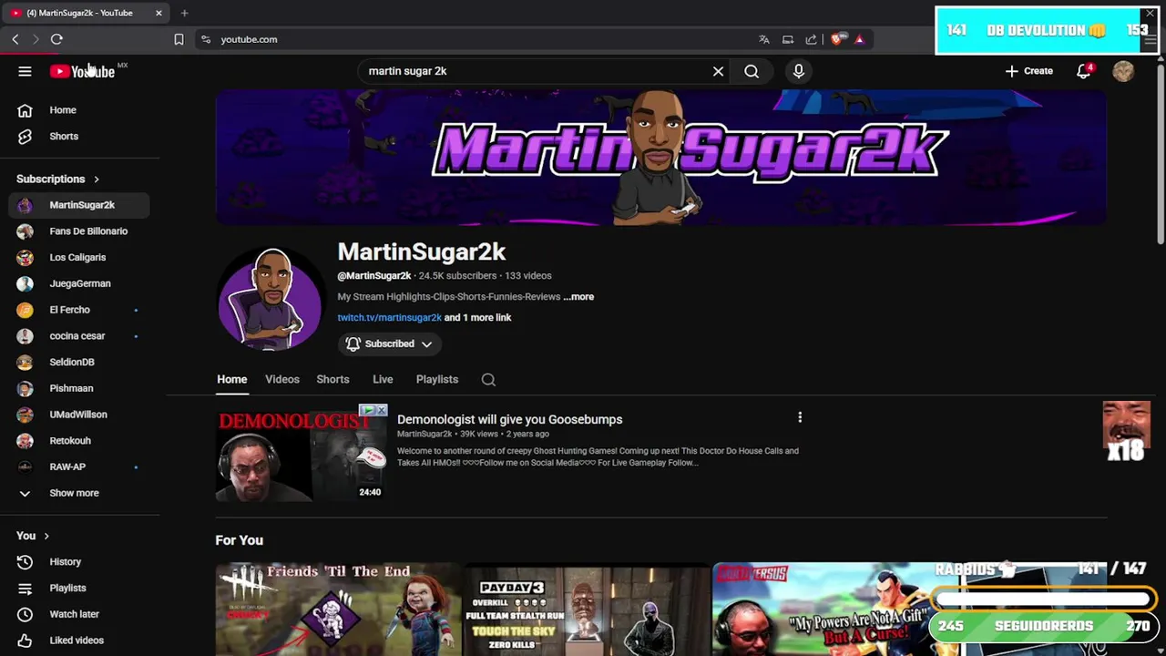Switch to the Live tab

pos(383,379)
